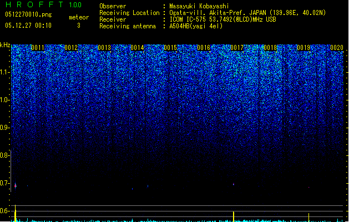The width and height of the screenshot is (349, 222).
Task: Click the timestamp 05.12.27 00:10
Action: 28,26
